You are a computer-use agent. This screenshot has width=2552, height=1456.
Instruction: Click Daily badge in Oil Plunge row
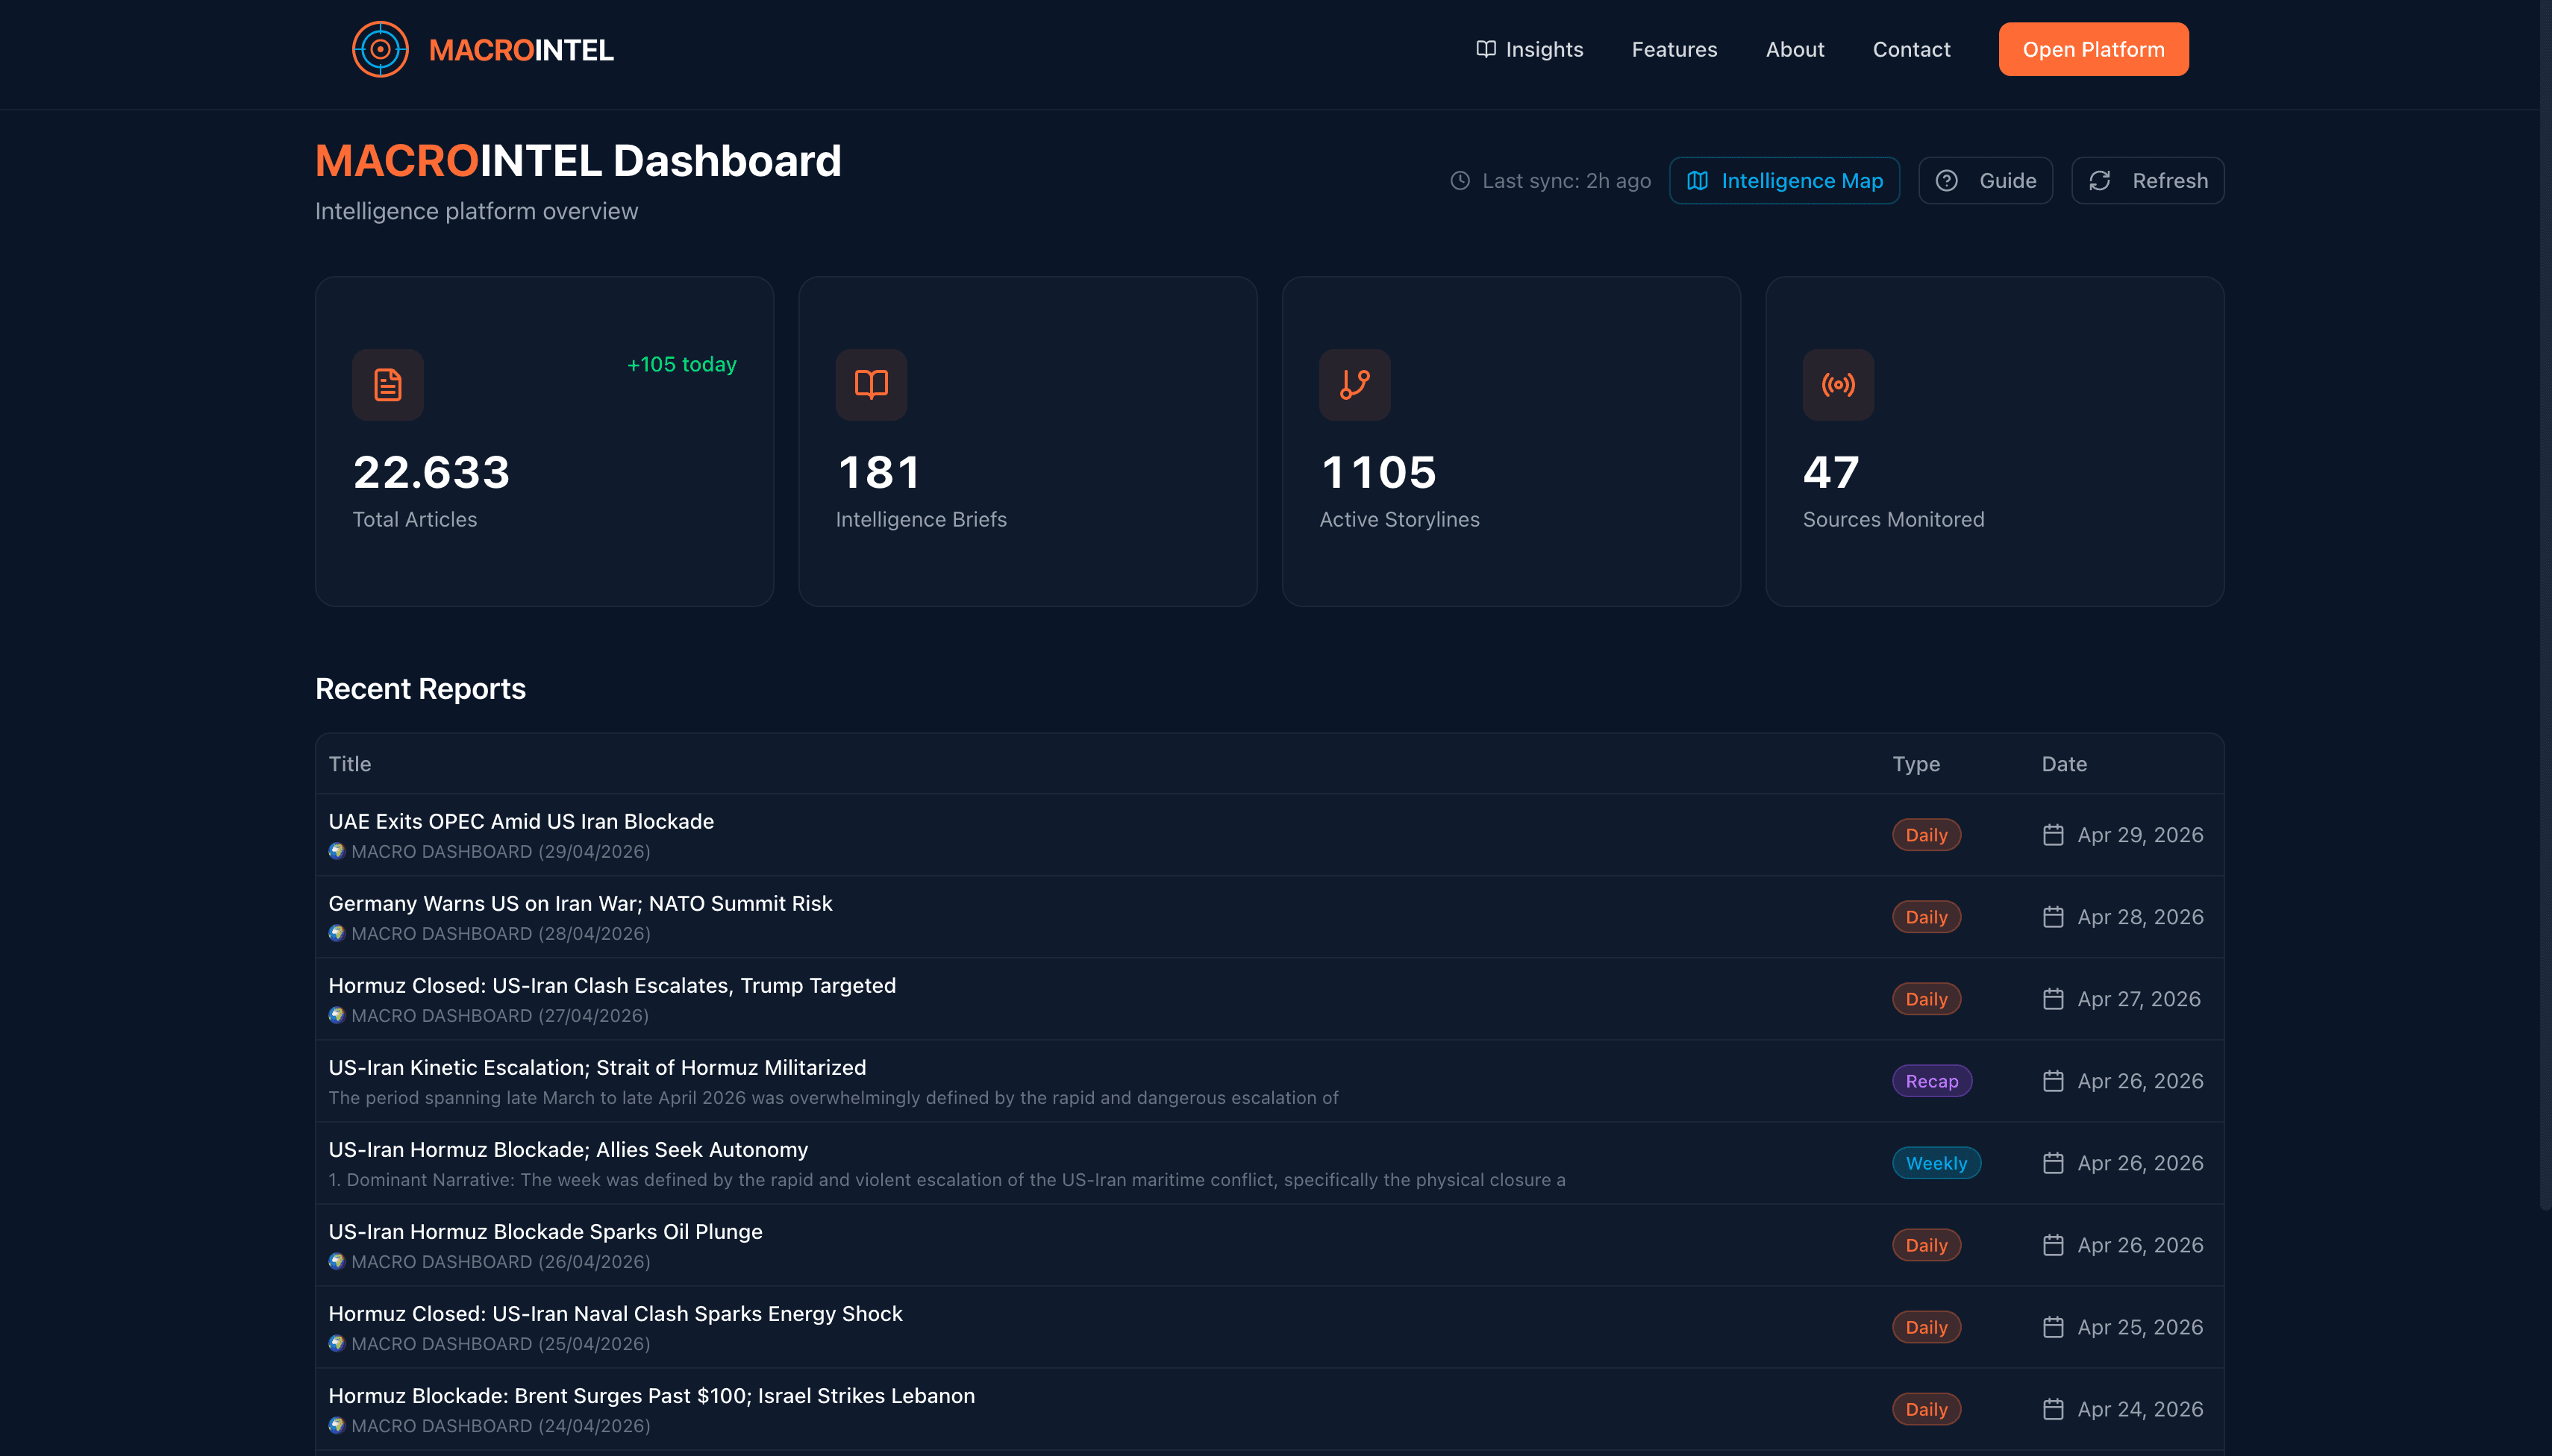pyautogui.click(x=1926, y=1245)
